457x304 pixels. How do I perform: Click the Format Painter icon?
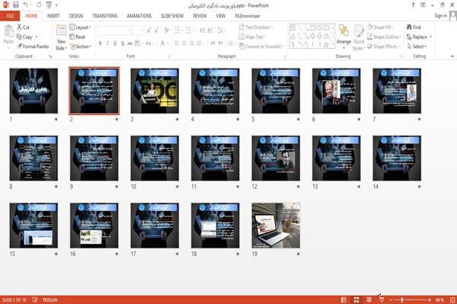[x=19, y=46]
